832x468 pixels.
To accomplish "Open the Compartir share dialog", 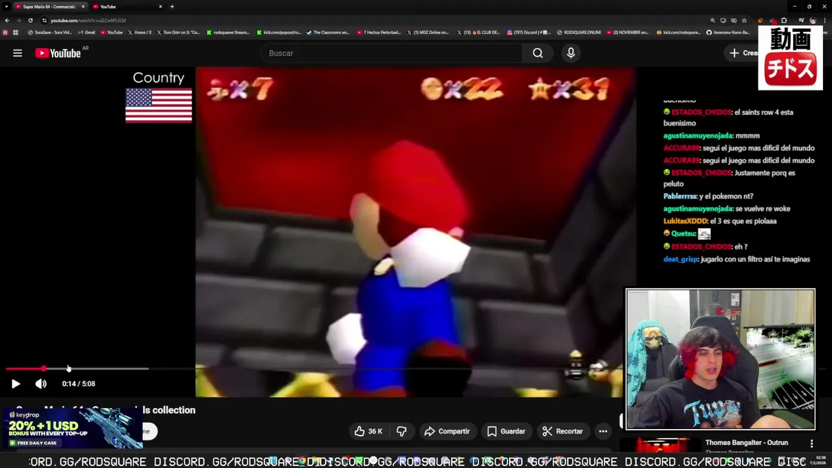I will (x=447, y=432).
